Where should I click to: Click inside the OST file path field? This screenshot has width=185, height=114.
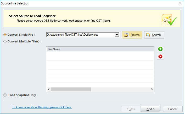point(80,35)
